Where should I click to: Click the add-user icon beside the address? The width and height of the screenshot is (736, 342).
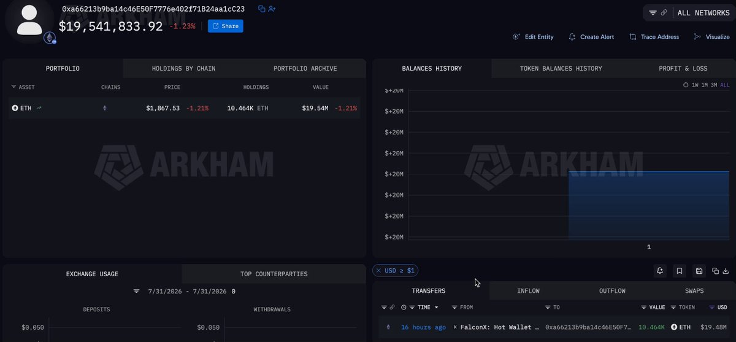pos(272,9)
